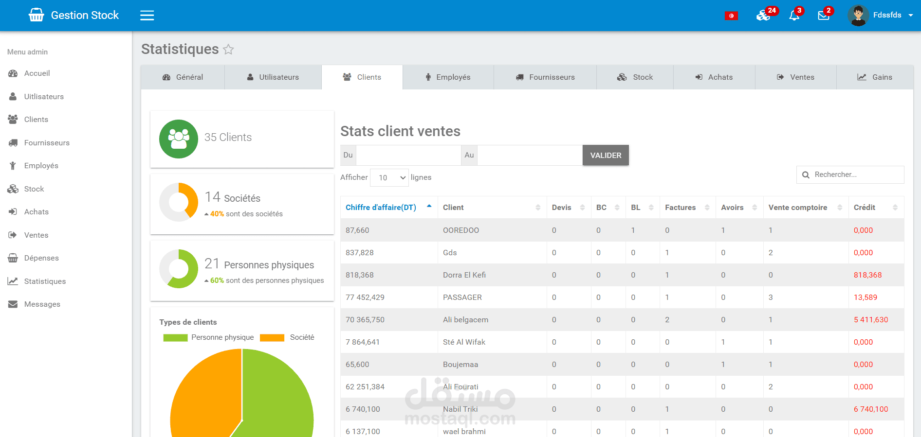Viewport: 921px width, 437px height.
Task: Click the user avatar picture
Action: tap(858, 16)
